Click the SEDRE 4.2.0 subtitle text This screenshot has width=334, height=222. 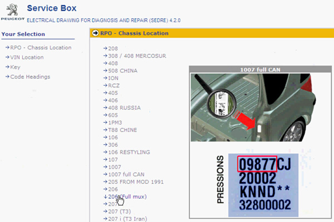tap(104, 21)
